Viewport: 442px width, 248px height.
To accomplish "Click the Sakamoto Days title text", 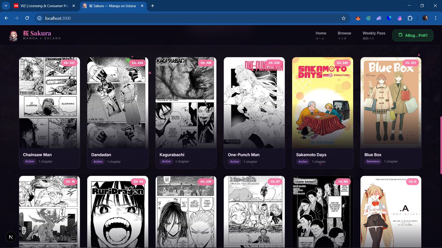I will (x=311, y=155).
